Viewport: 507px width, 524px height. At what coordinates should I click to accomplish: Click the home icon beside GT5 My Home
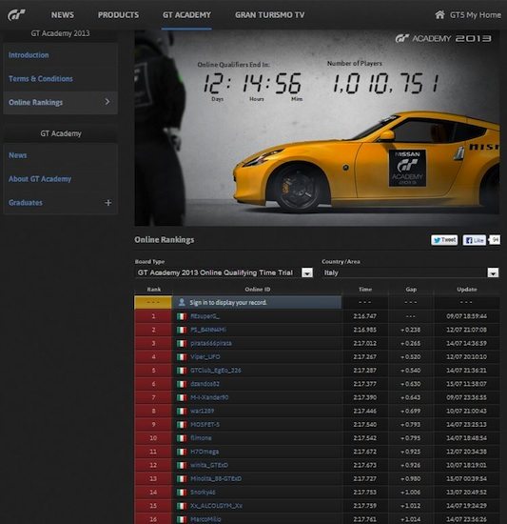click(x=439, y=14)
